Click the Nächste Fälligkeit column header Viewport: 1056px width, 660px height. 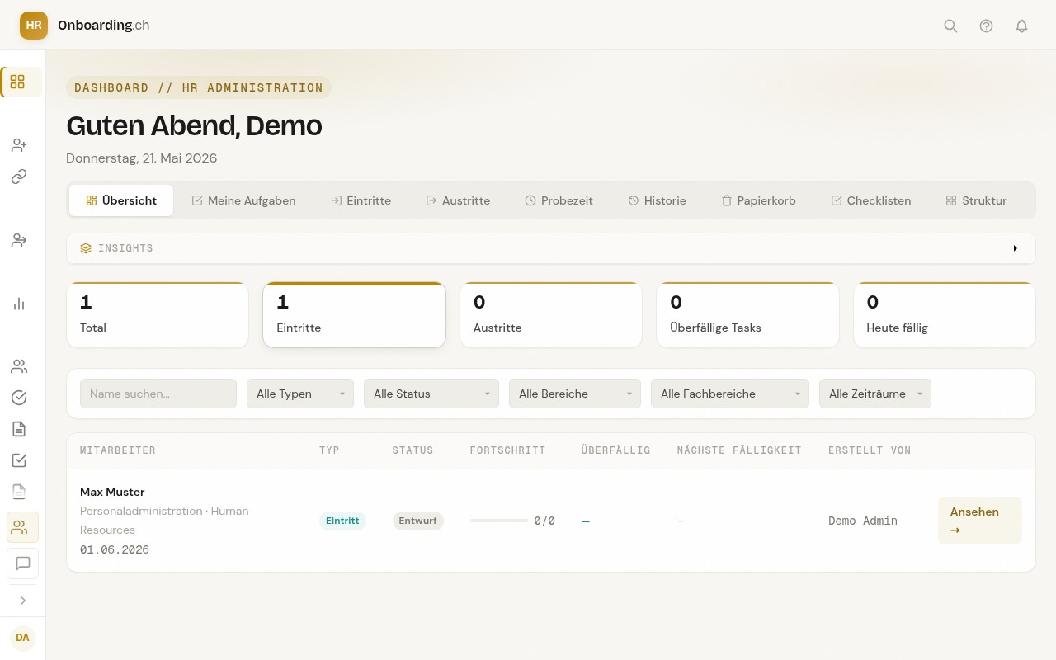click(x=739, y=450)
